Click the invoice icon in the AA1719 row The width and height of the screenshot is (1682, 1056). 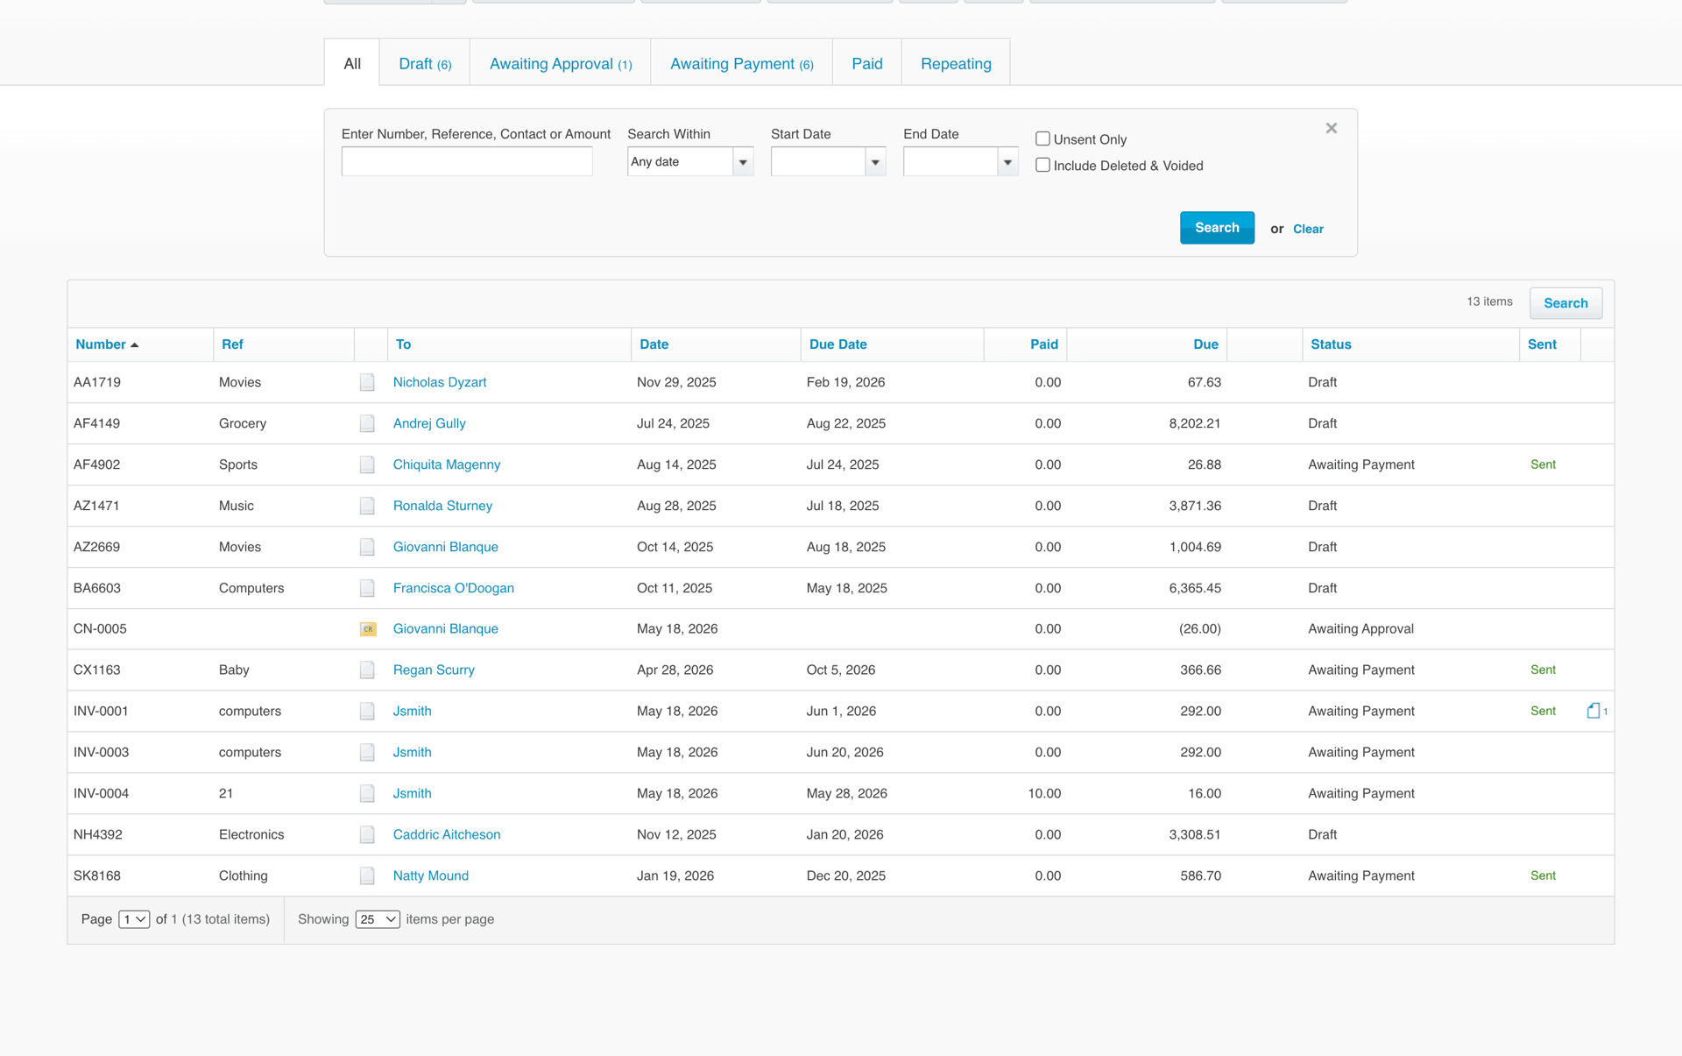367,382
